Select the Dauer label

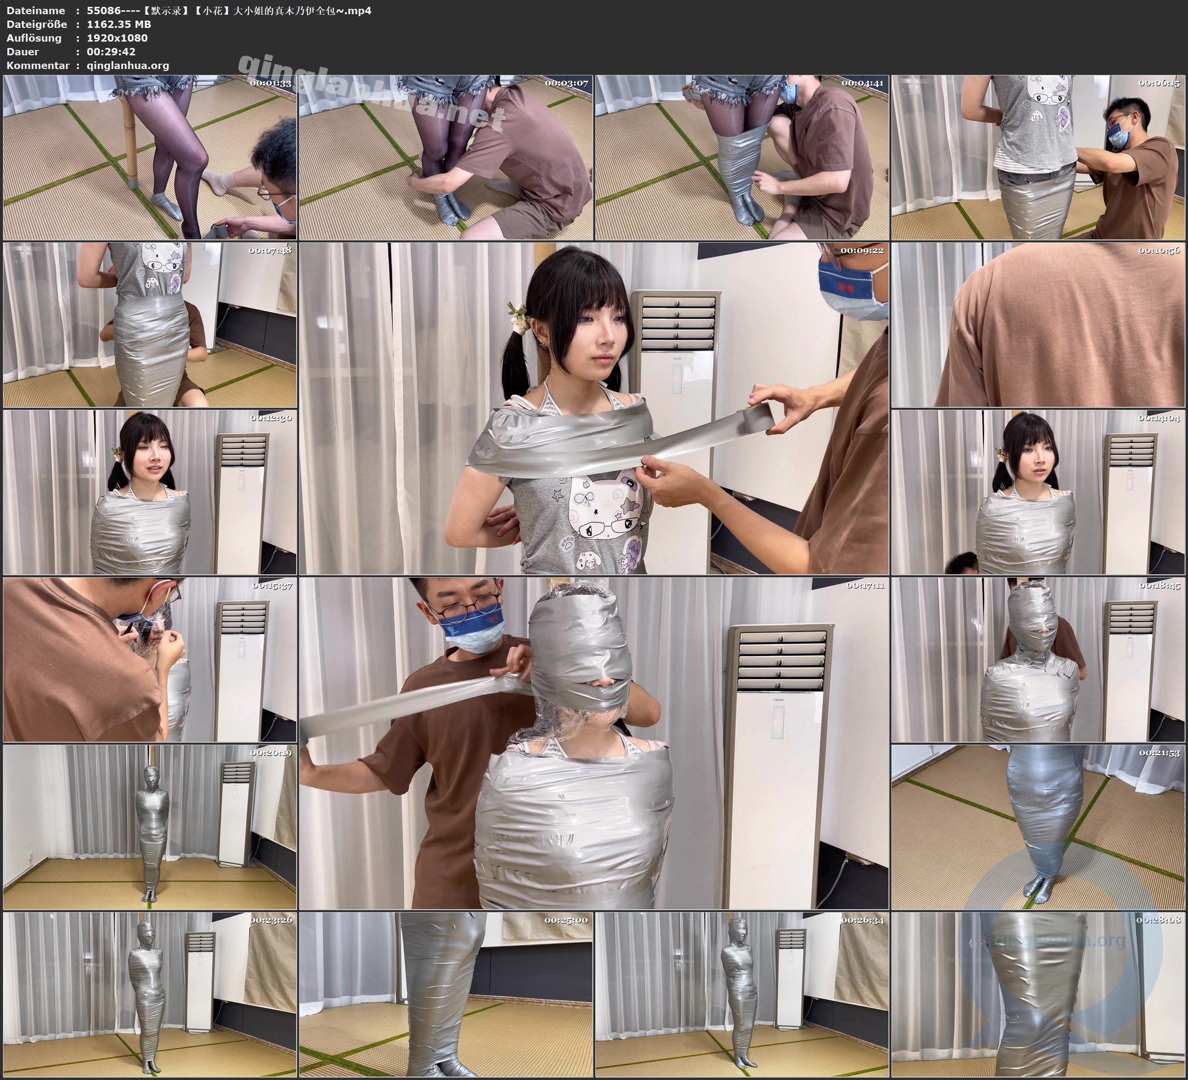(23, 51)
